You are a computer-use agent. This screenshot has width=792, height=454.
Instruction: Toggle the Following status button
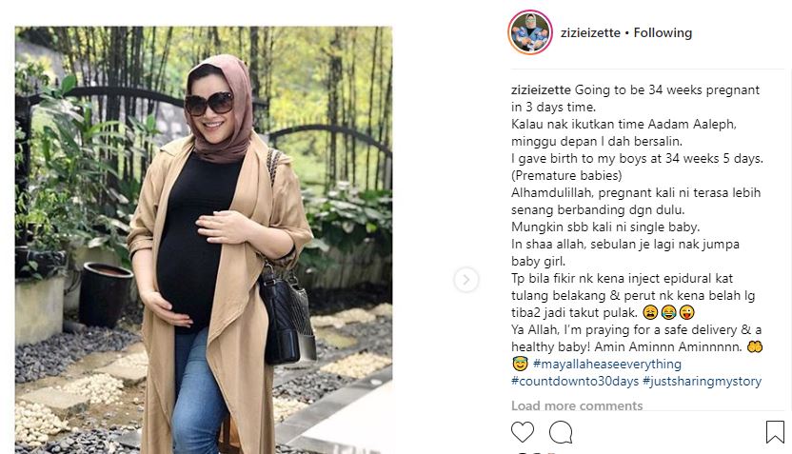[663, 32]
